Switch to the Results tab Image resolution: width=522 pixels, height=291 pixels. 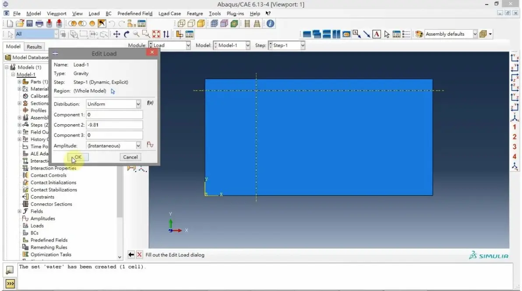click(34, 47)
